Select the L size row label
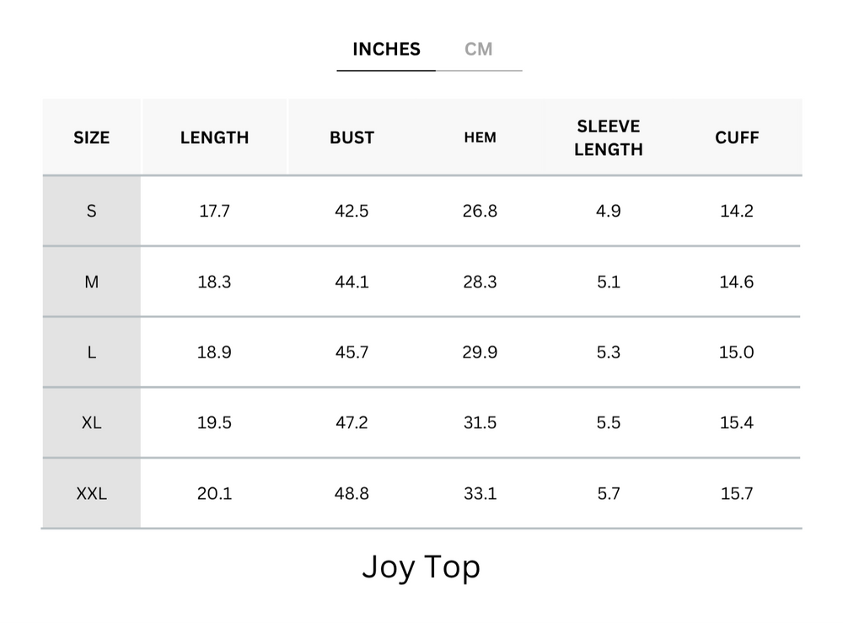Viewport: 843px width, 623px height. point(92,352)
